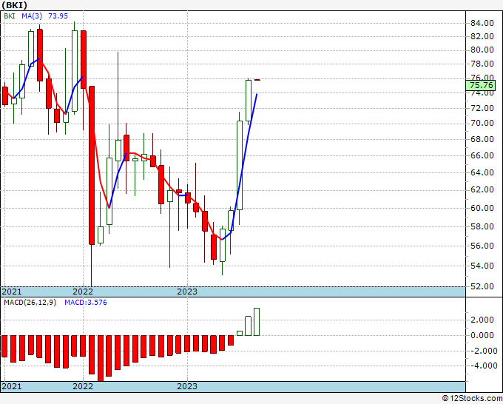The image size is (503, 404).
Task: Click 2021 on the MACD timeline
Action: pyautogui.click(x=12, y=386)
